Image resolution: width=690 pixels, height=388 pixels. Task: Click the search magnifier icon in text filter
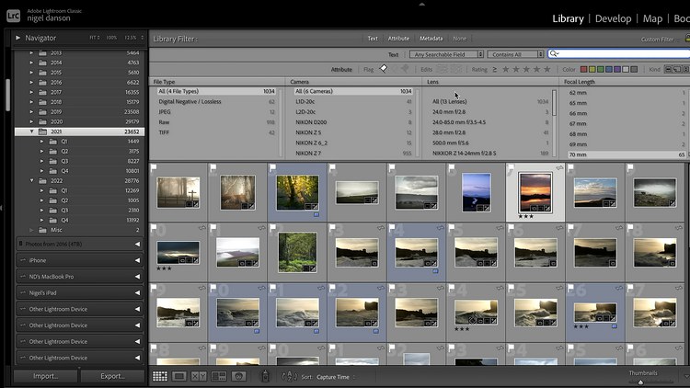click(554, 53)
